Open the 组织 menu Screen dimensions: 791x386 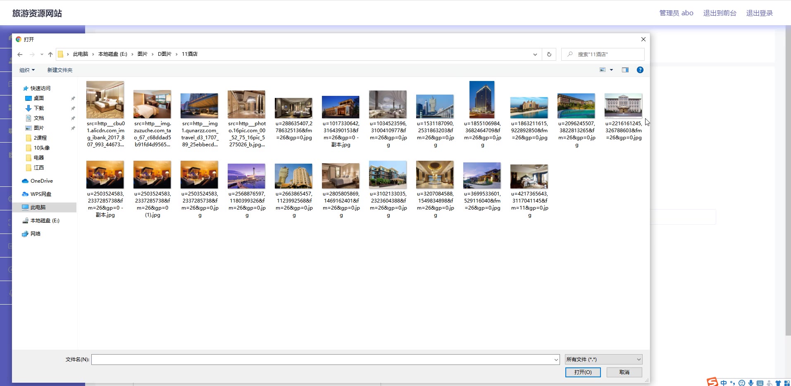tap(27, 70)
